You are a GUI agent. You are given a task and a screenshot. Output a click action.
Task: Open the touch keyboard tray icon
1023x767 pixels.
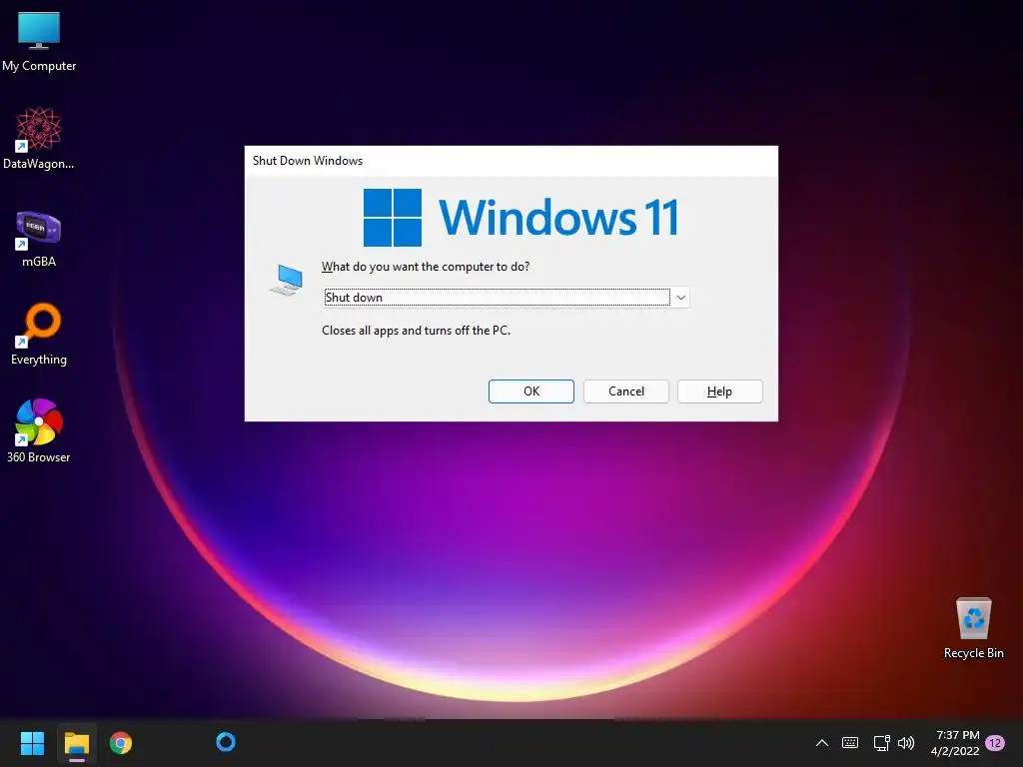[850, 743]
